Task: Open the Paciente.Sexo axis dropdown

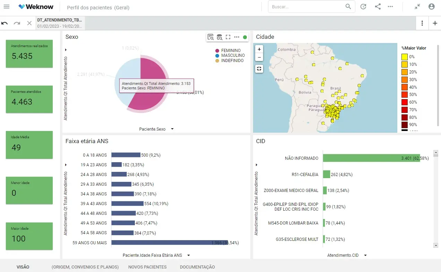Action: (172, 129)
